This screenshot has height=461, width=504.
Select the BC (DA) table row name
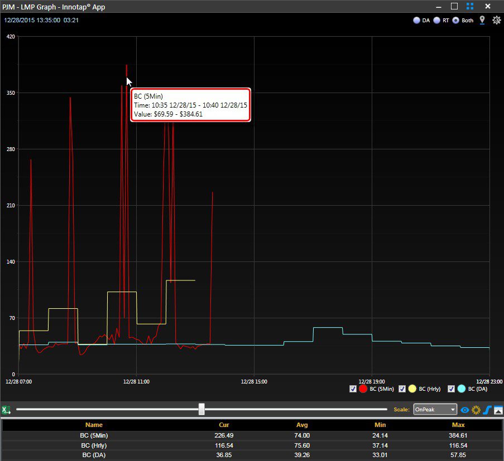94,455
